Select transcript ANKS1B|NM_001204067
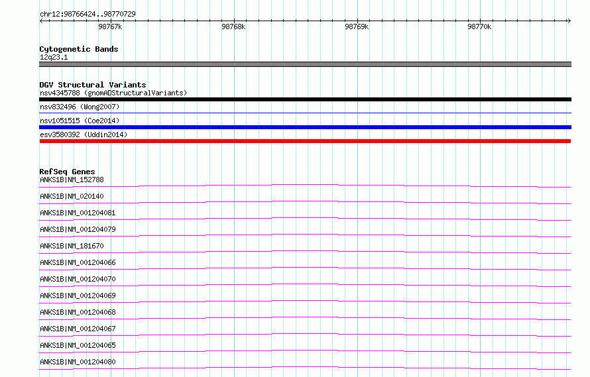 pos(78,329)
